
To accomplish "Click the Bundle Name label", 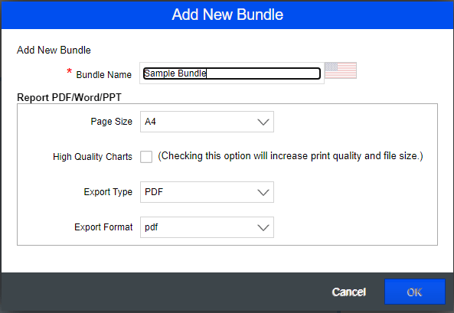I will click(103, 75).
